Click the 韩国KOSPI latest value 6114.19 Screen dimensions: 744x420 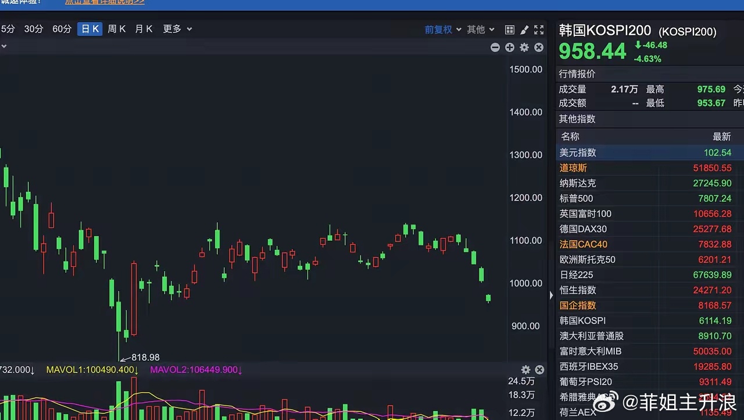(x=715, y=321)
